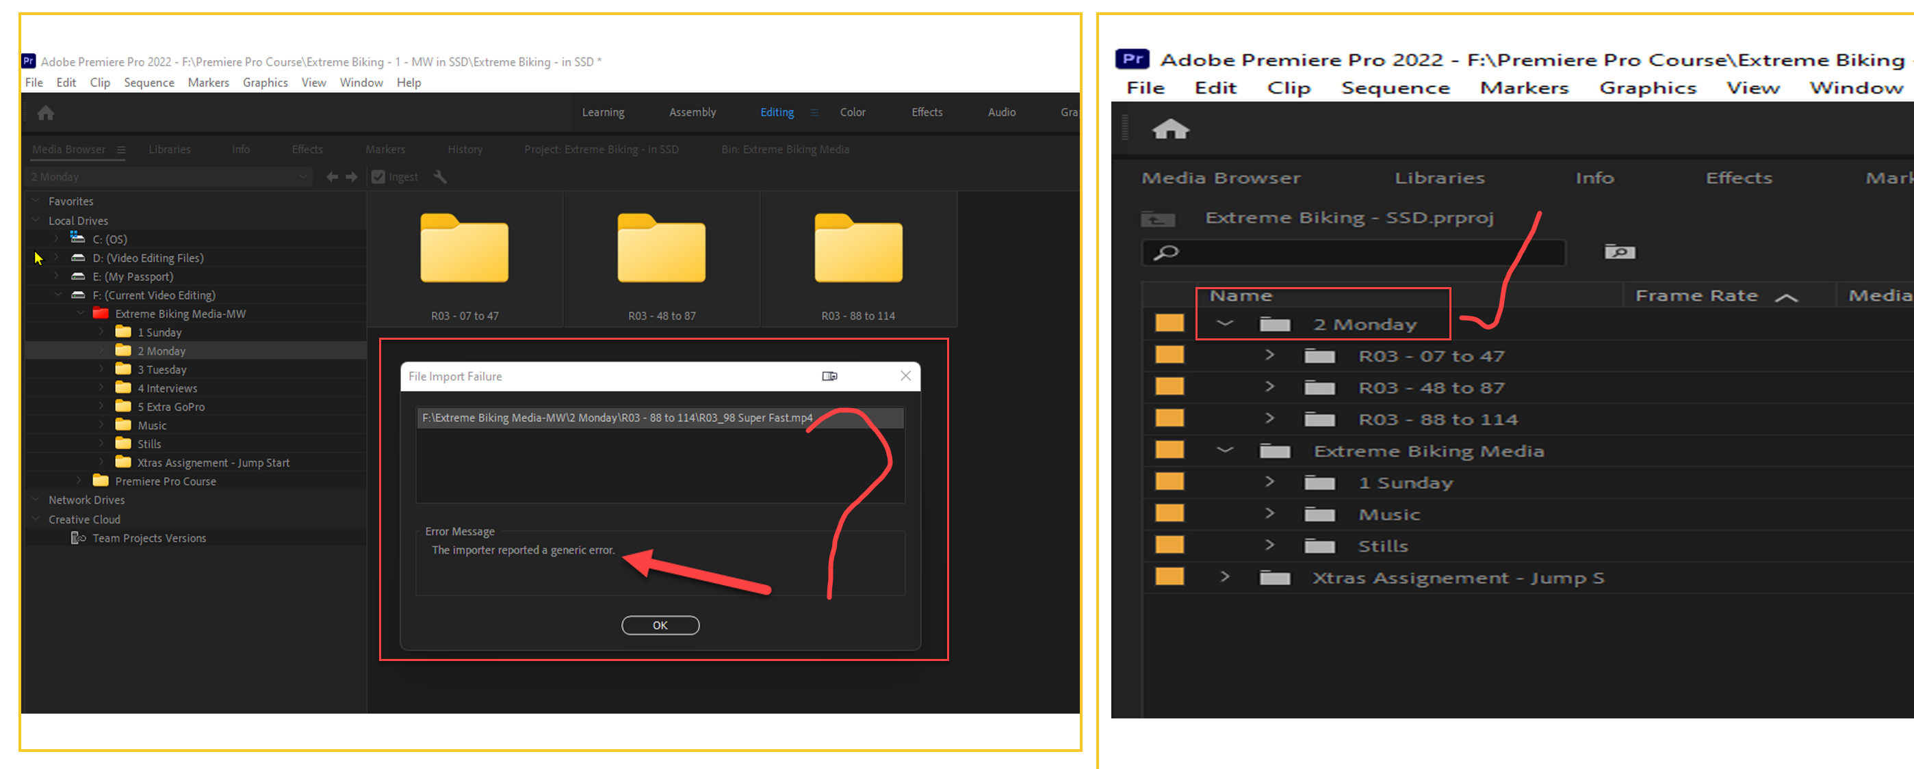The width and height of the screenshot is (1914, 769).
Task: Open Ingest settings wrench icon
Action: (440, 176)
